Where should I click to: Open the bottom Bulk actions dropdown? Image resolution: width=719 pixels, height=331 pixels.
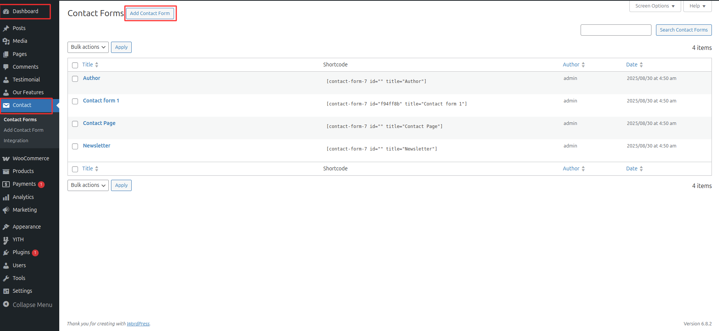point(88,185)
